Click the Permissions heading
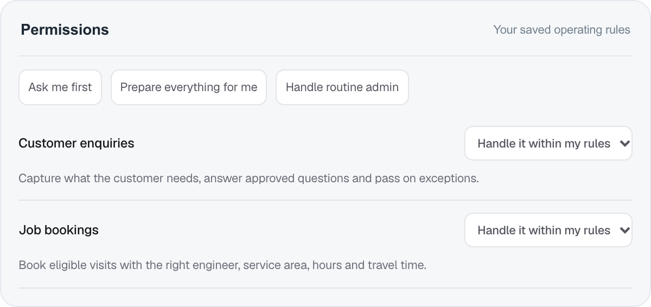 click(x=65, y=30)
